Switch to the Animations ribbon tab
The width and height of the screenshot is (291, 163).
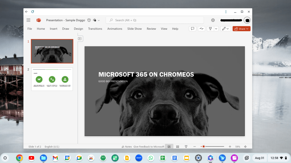coord(115,29)
